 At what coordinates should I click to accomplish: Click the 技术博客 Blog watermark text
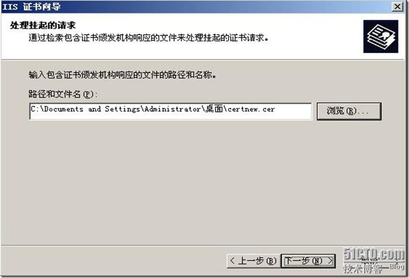pyautogui.click(x=374, y=268)
